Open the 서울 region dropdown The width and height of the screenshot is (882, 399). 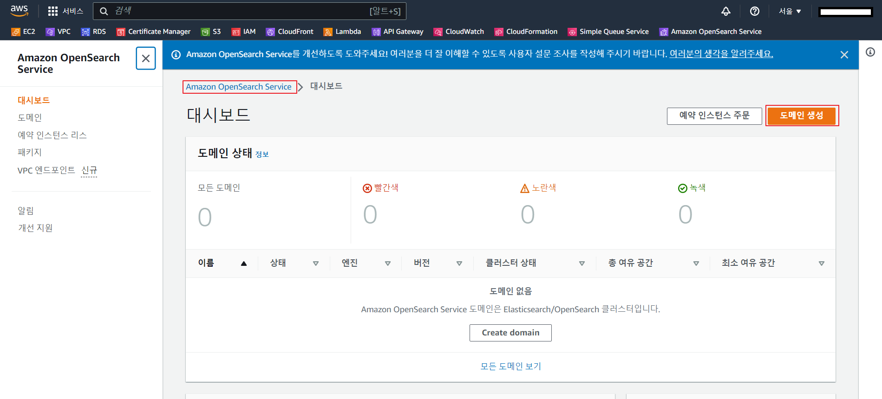[790, 11]
